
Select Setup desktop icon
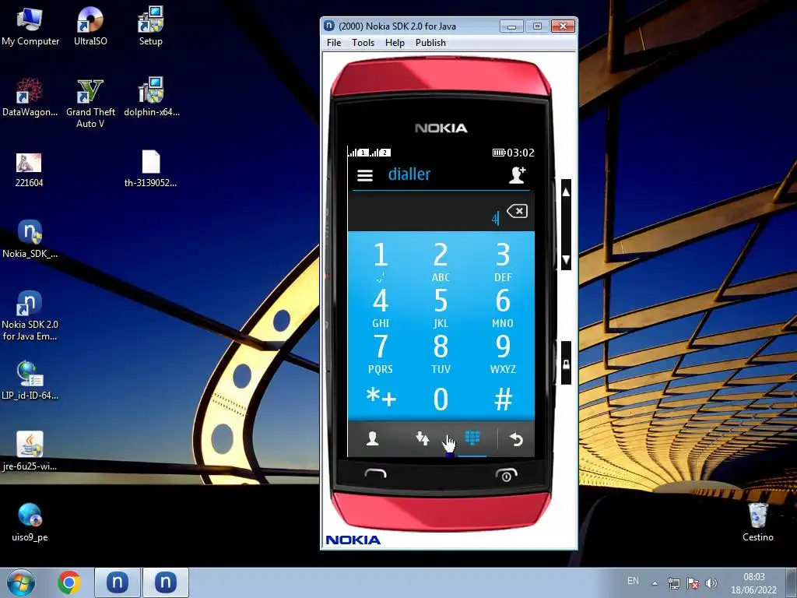(x=150, y=27)
